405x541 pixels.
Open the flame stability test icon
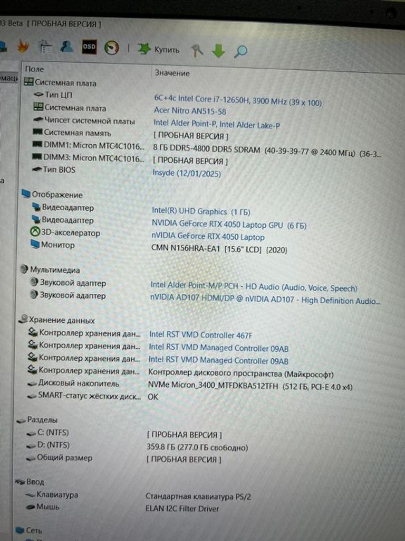click(23, 46)
